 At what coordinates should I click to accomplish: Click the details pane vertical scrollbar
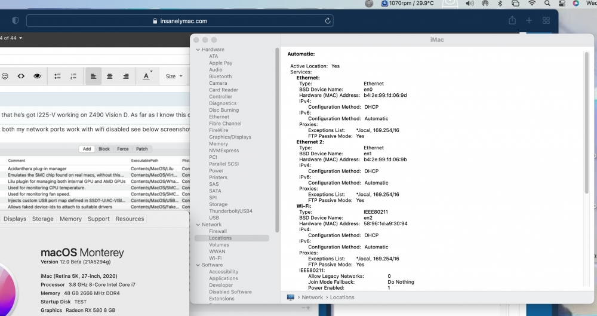[x=586, y=122]
